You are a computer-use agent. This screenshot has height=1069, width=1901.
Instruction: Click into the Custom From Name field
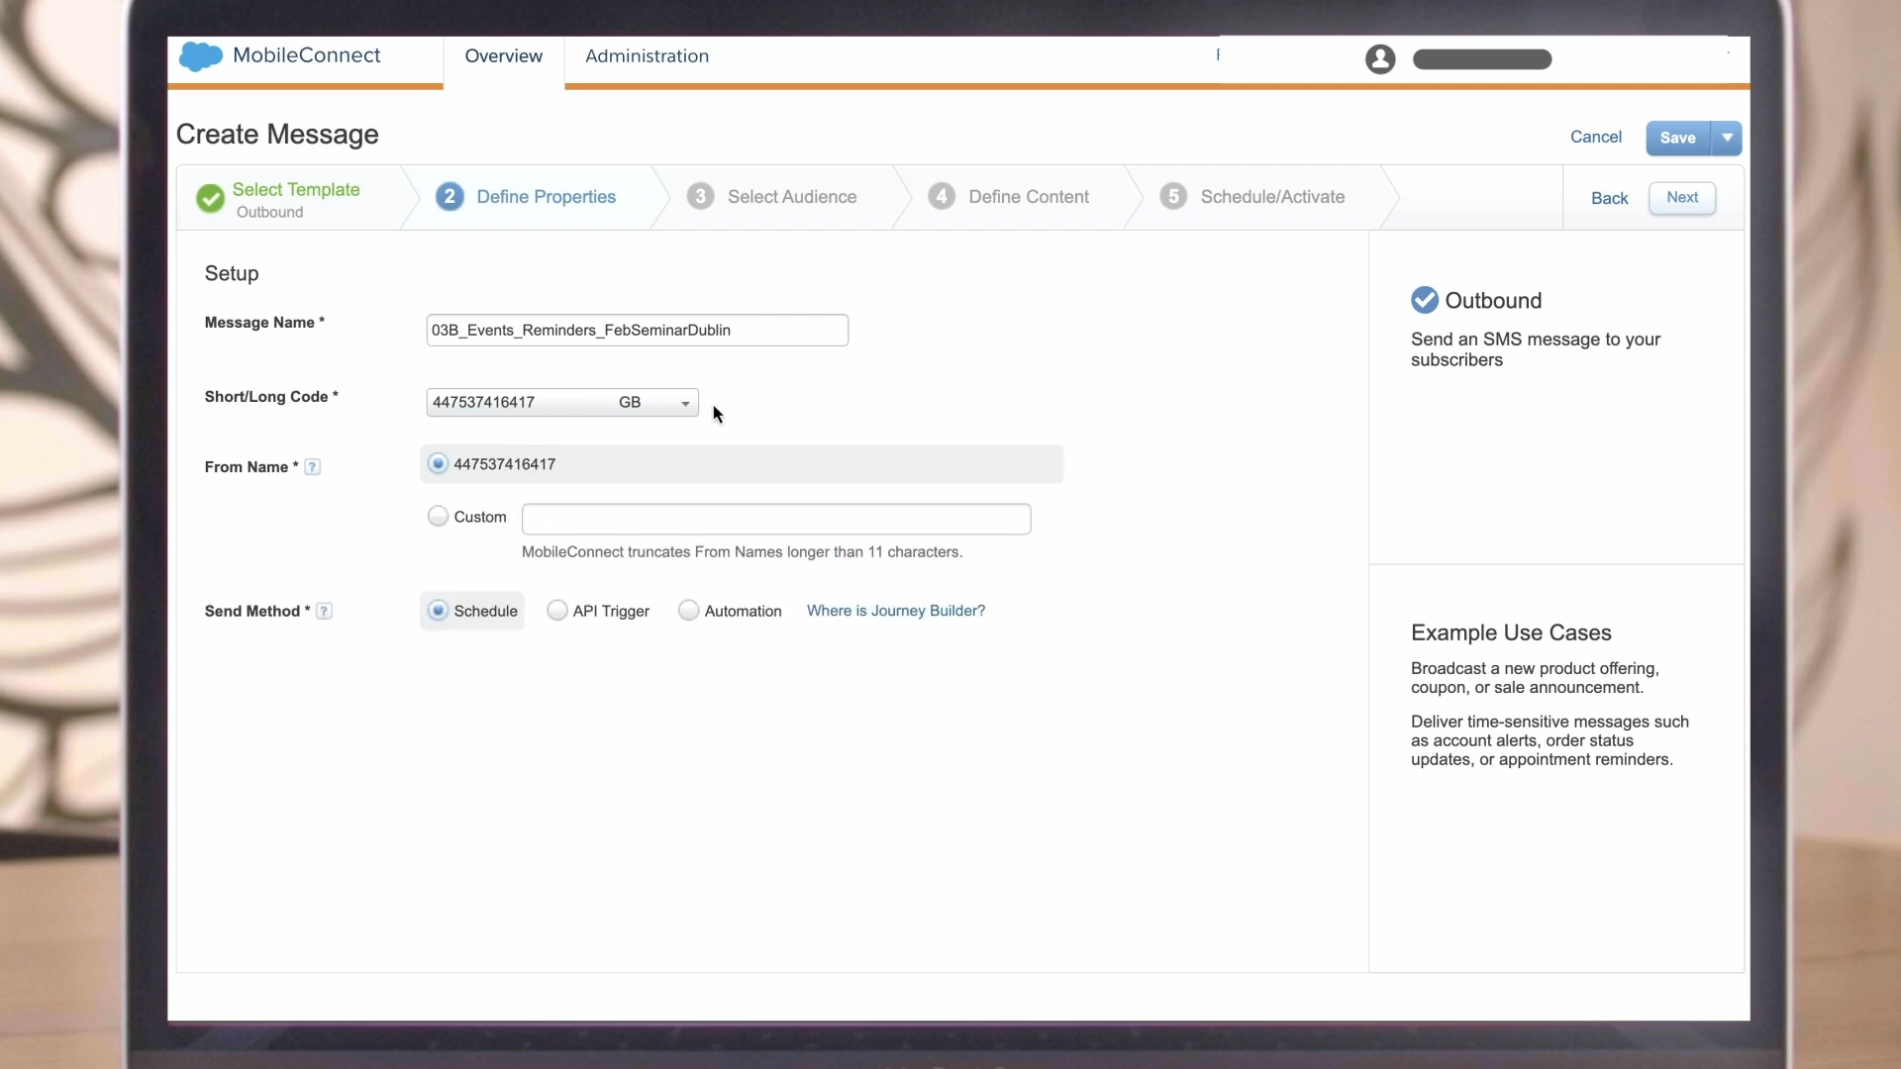[776, 519]
